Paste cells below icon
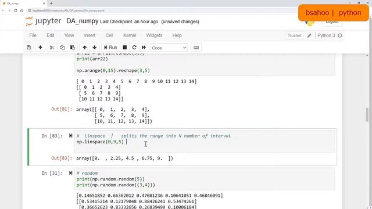The width and height of the screenshot is (372, 209). pos(72,48)
